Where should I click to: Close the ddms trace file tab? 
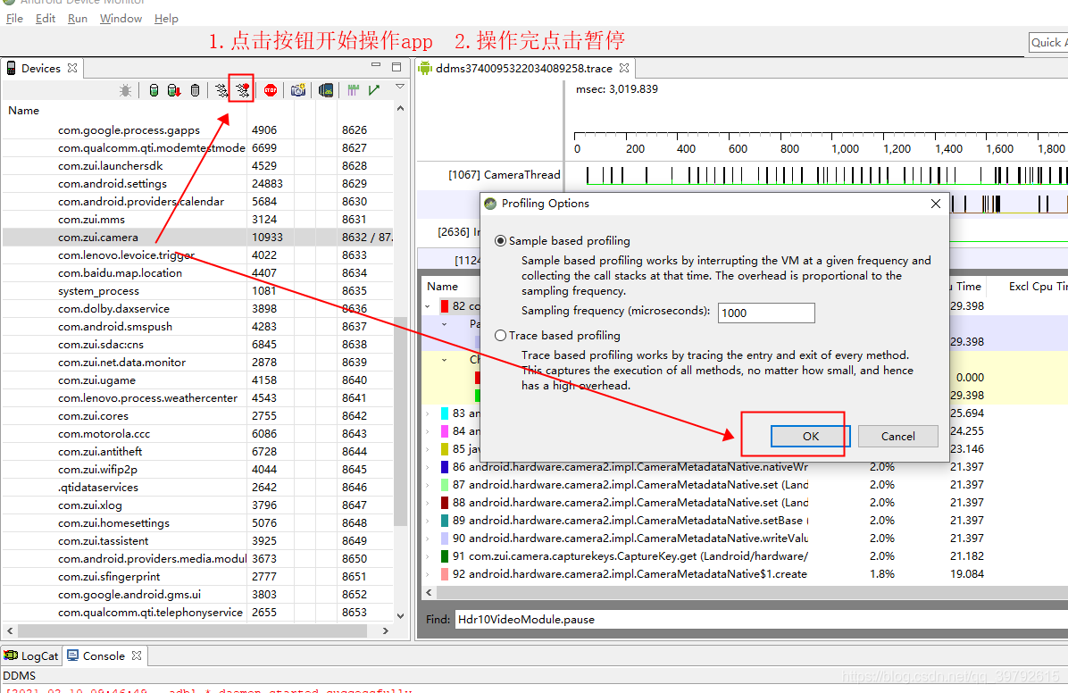[x=624, y=68]
